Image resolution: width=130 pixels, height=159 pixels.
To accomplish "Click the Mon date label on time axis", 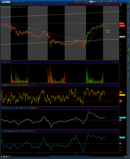I will click(x=76, y=154).
